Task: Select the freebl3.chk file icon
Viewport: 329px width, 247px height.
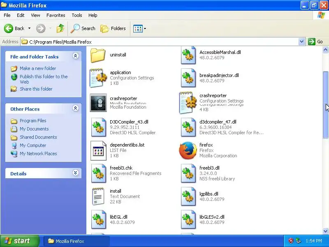Action: 98,173
